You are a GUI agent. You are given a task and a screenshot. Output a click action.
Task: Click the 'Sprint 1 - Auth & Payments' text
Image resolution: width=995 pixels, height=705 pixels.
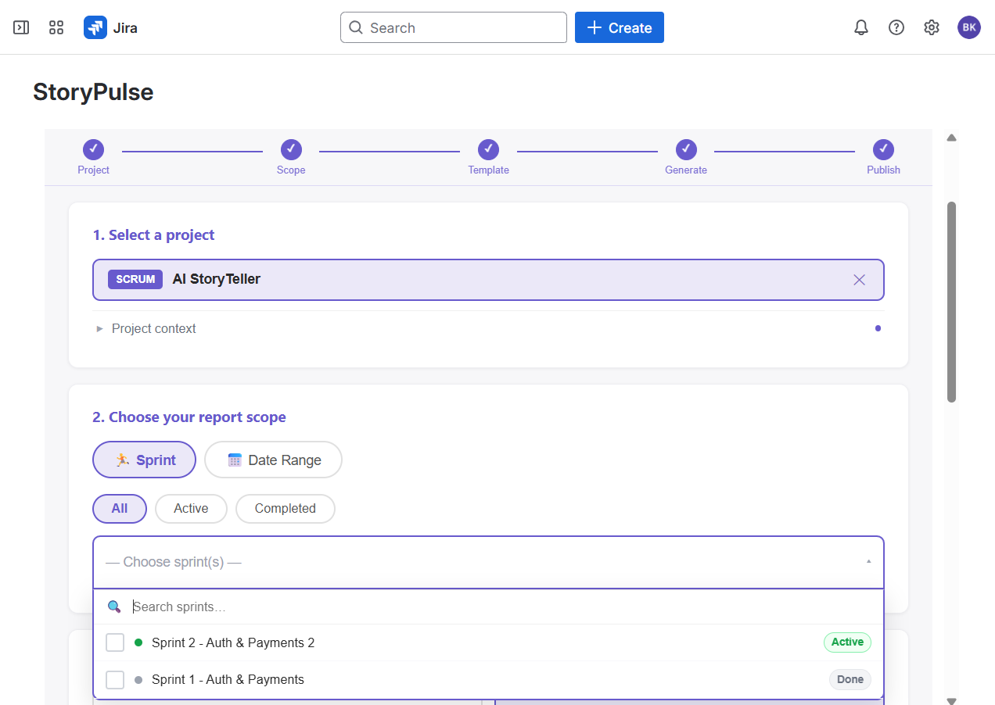pyautogui.click(x=228, y=680)
